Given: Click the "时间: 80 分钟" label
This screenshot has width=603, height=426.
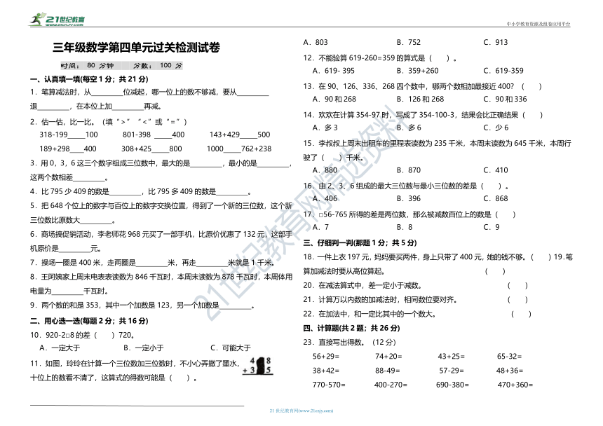Looking at the screenshot, I should (88, 66).
